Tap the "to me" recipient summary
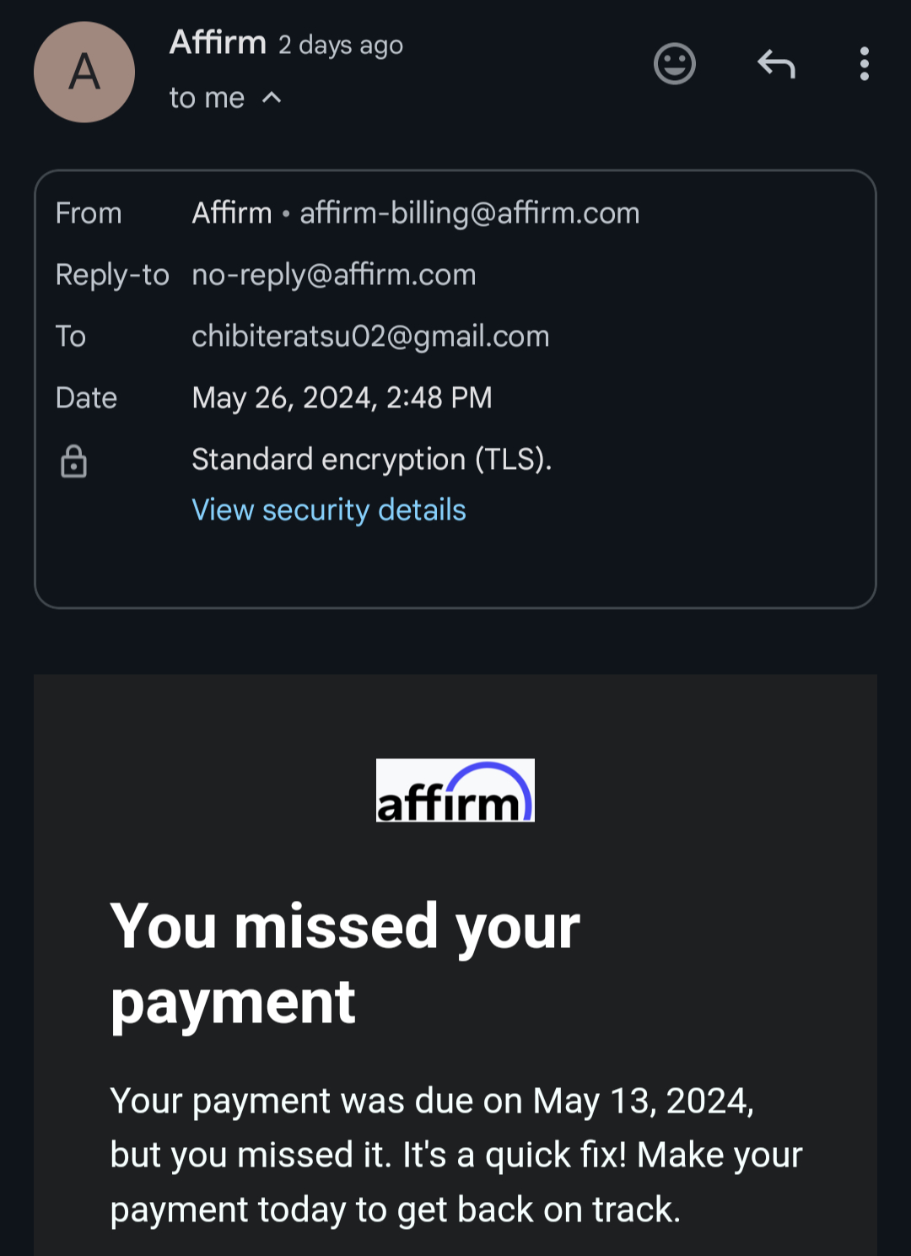The width and height of the screenshot is (911, 1256). 207,98
